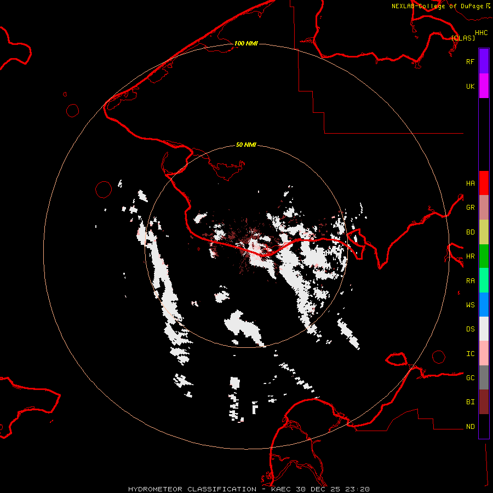
Task: Click the RA legend label
Action: pyautogui.click(x=470, y=281)
